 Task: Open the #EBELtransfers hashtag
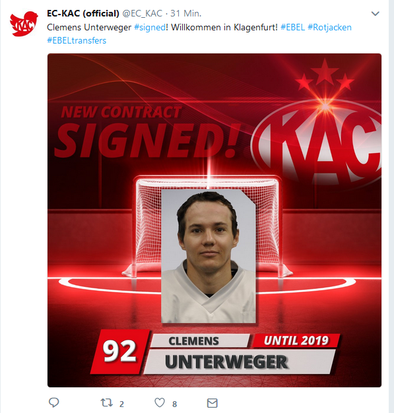click(77, 40)
